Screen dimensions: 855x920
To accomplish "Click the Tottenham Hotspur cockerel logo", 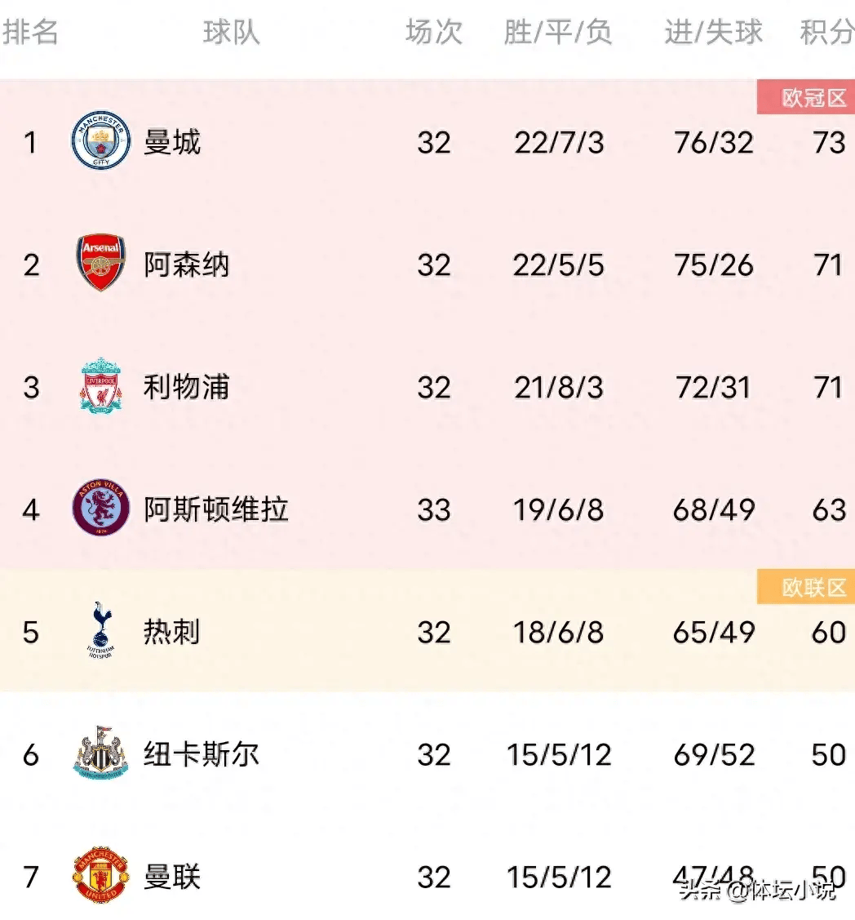I will 101,630.
